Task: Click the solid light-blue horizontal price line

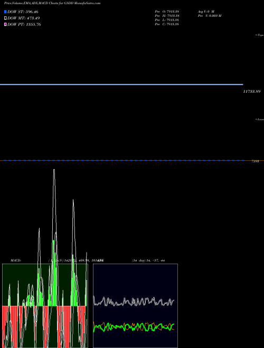Action: click(121, 84)
